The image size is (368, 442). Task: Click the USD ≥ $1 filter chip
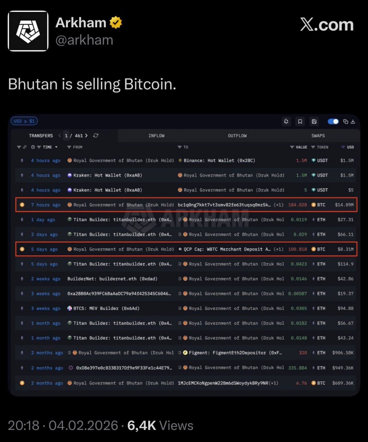(x=24, y=121)
